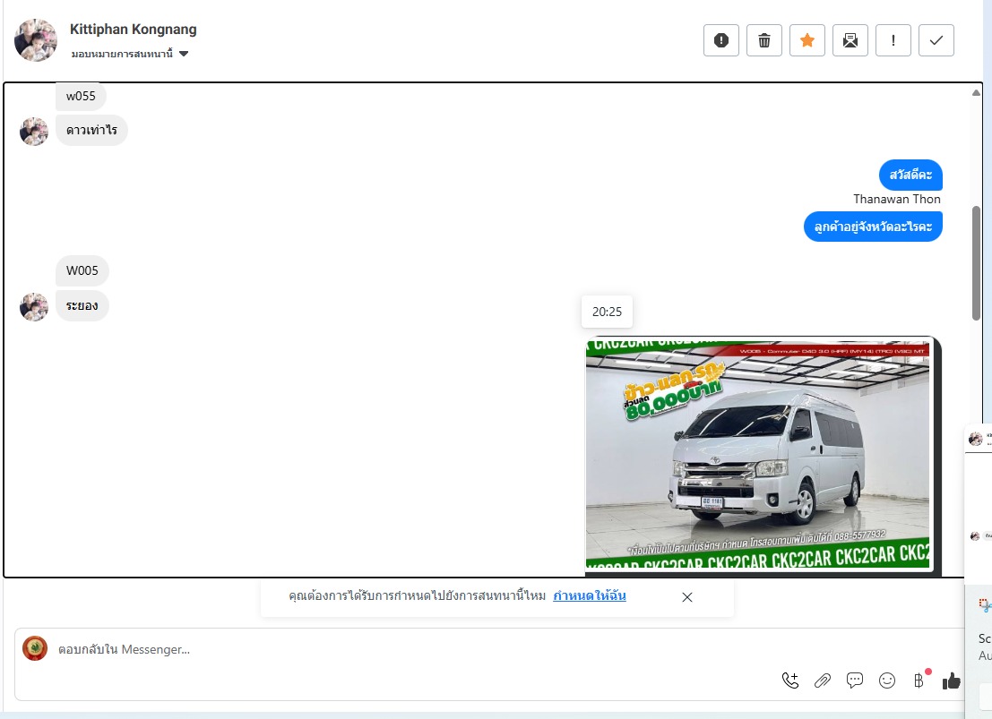Click the vertical scrollbar thumb in chat

(x=977, y=263)
